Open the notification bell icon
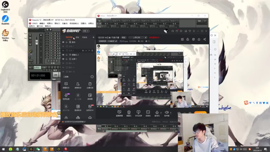Screen dimensions: 270x152 [x=199, y=39]
